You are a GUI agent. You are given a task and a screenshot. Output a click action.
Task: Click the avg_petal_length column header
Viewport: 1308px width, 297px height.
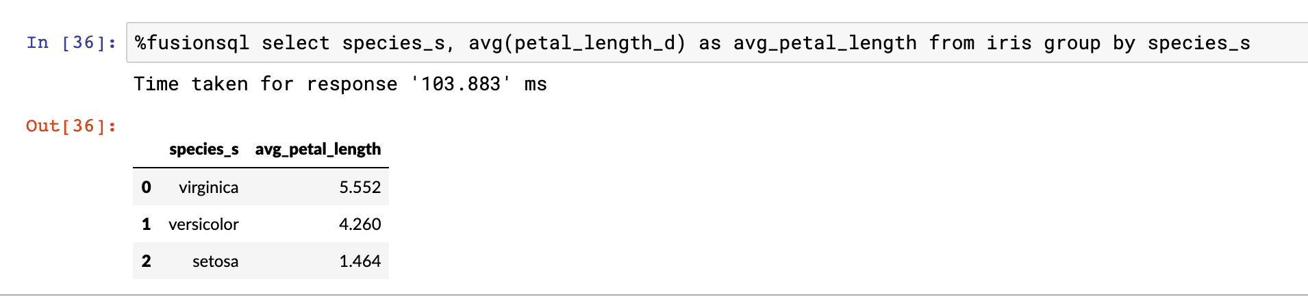pos(318,149)
